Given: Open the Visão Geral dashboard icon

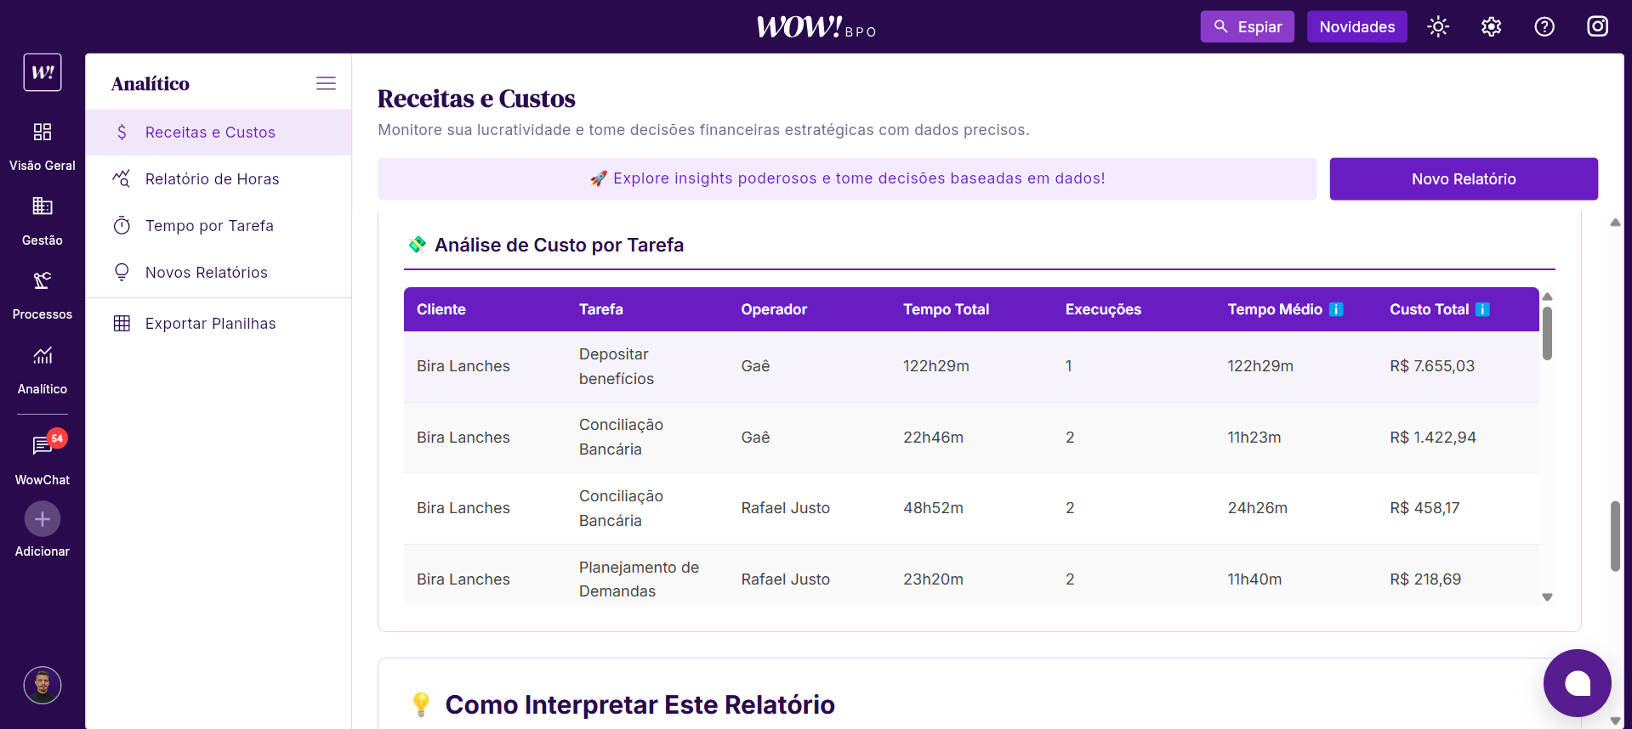Looking at the screenshot, I should pos(42,133).
